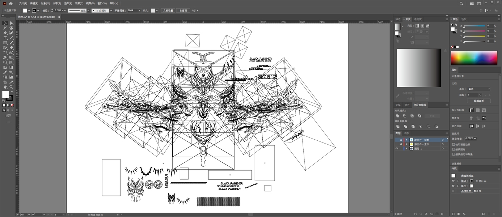Pick a color from the CMYK spectrum bar

click(x=474, y=58)
